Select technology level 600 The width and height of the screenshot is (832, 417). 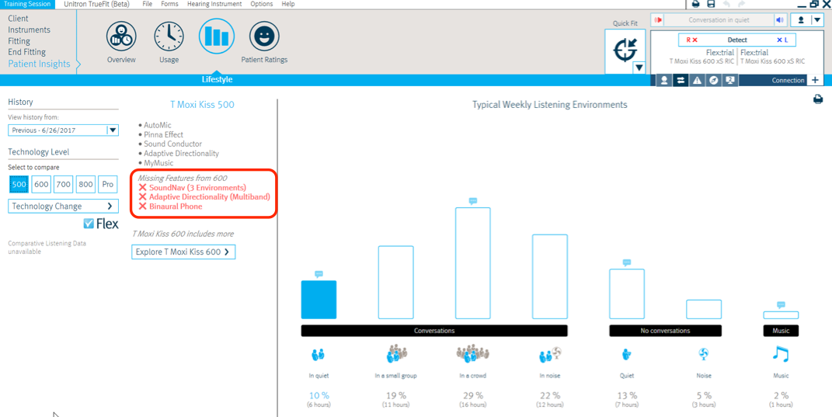tap(41, 185)
